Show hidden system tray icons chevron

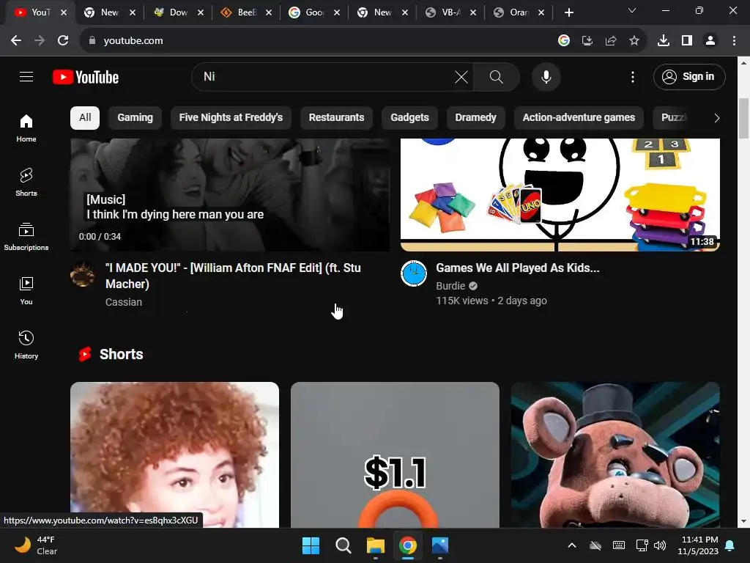click(571, 545)
